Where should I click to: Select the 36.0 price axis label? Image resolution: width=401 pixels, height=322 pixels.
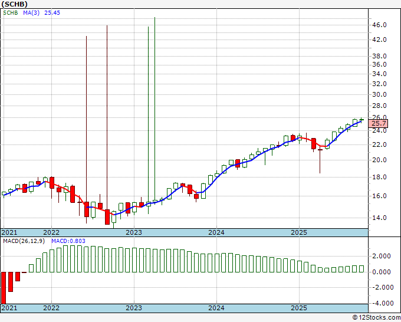point(379,64)
